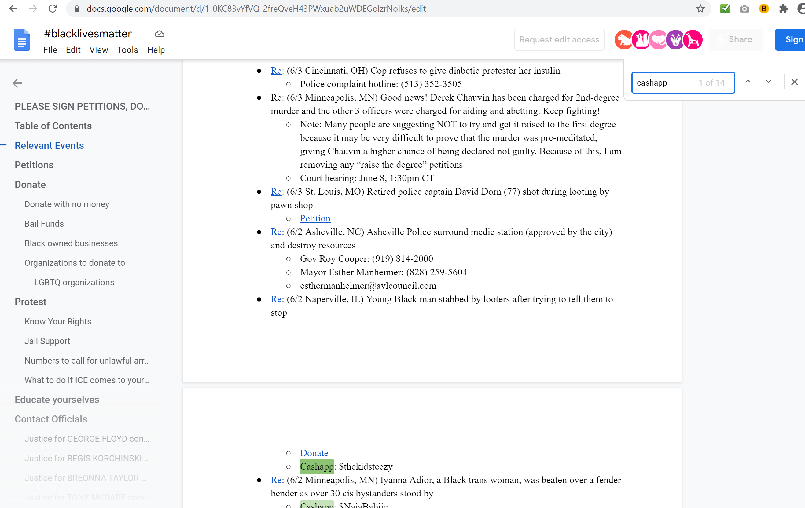Open the extensions puzzle icon
805x508 pixels.
783,9
